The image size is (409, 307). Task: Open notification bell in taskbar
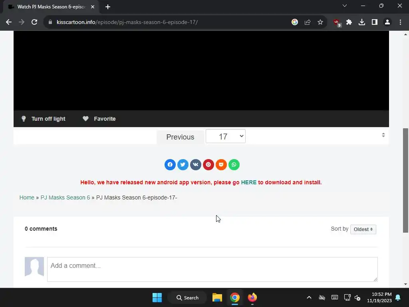click(x=398, y=297)
